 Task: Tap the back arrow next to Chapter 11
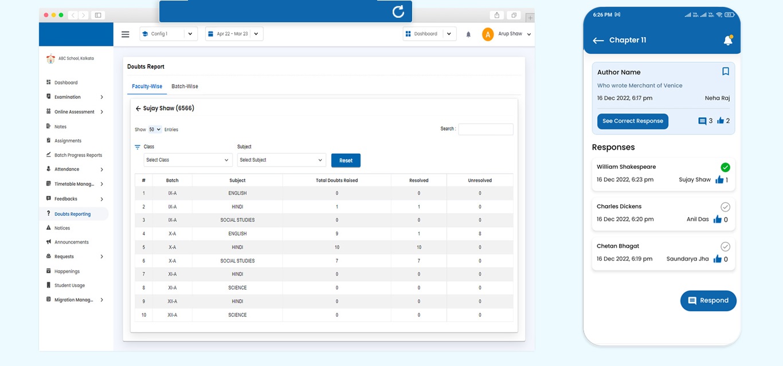click(598, 41)
